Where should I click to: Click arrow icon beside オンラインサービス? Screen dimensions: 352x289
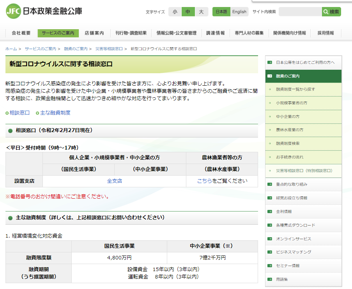pos(270,239)
